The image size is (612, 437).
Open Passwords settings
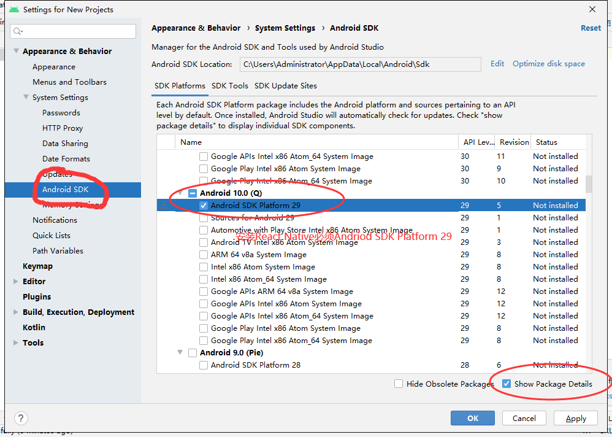[x=61, y=113]
